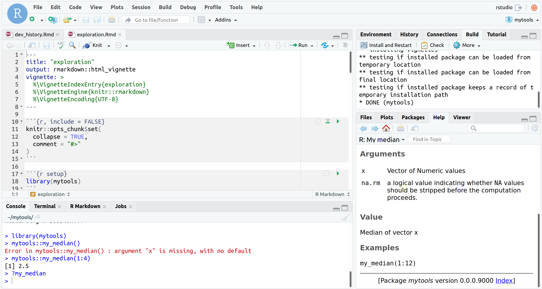Fold YAML header at line 1
542x289 pixels.
pos(22,54)
